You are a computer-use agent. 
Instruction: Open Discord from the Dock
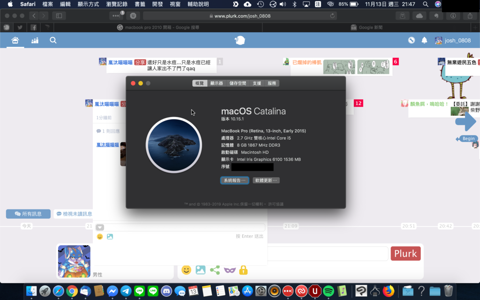(x=166, y=291)
